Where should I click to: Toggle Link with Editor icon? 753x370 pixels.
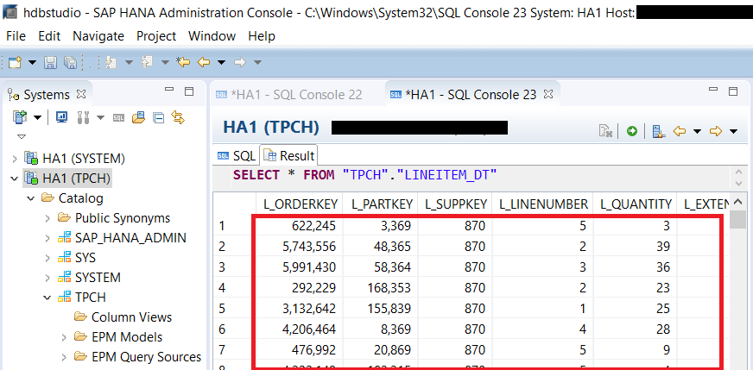click(x=178, y=116)
